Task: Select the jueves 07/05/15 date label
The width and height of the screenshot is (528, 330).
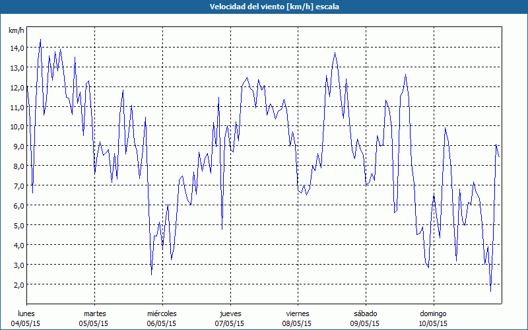Action: point(230,319)
